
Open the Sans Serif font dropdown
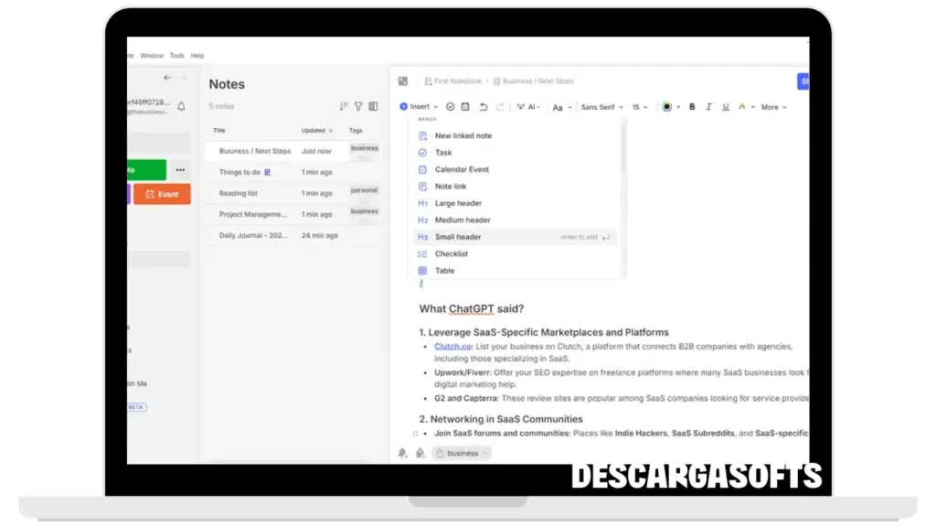tap(601, 107)
